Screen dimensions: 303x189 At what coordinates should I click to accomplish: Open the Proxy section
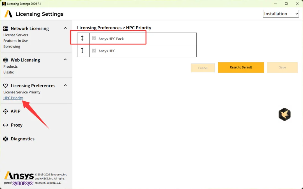(17, 125)
